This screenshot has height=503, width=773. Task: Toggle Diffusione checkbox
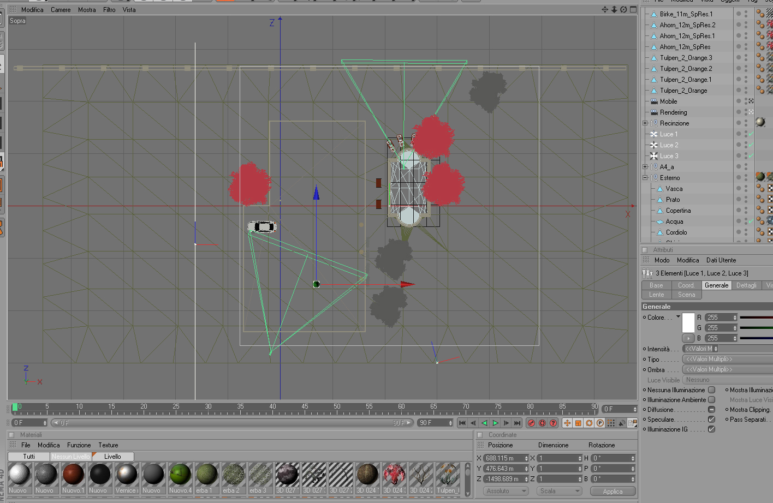point(711,410)
